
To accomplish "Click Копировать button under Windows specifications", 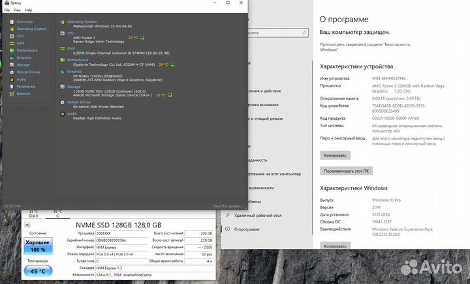I will pos(335,246).
